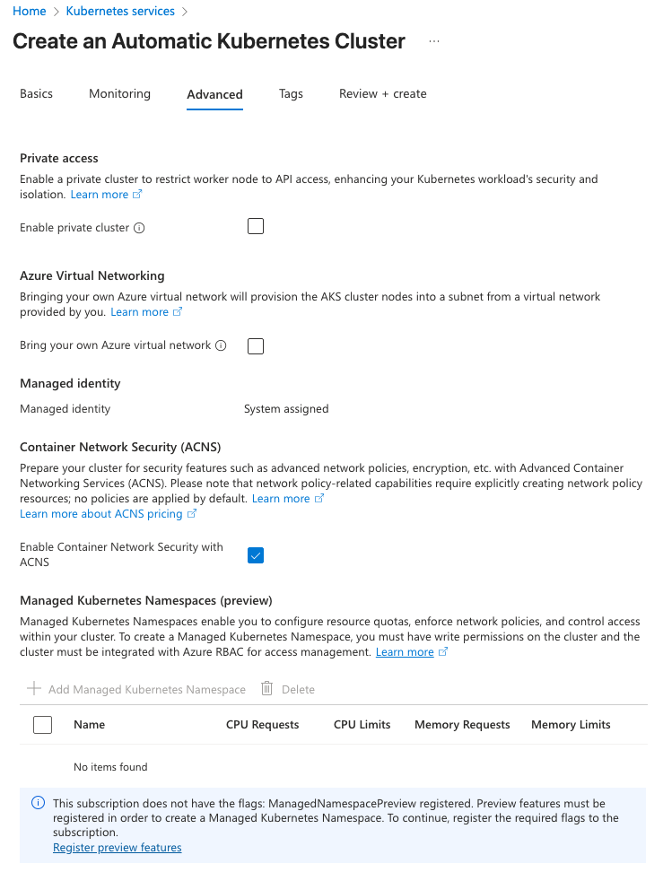The width and height of the screenshot is (663, 881).
Task: Click Register preview features link
Action: (117, 847)
